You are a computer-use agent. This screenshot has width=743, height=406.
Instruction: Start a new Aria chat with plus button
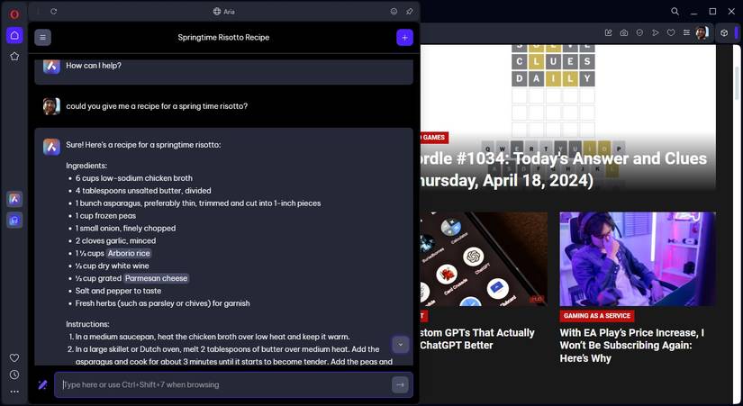pyautogui.click(x=404, y=38)
